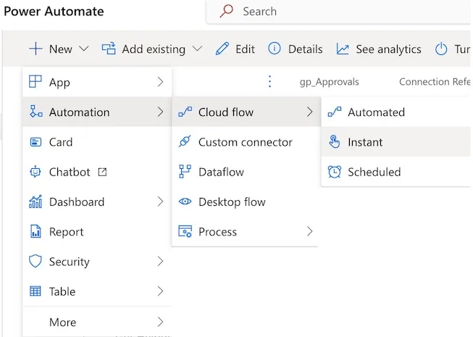Screen dimensions: 473x337
Task: Expand the Process submenu arrow
Action: pos(310,231)
